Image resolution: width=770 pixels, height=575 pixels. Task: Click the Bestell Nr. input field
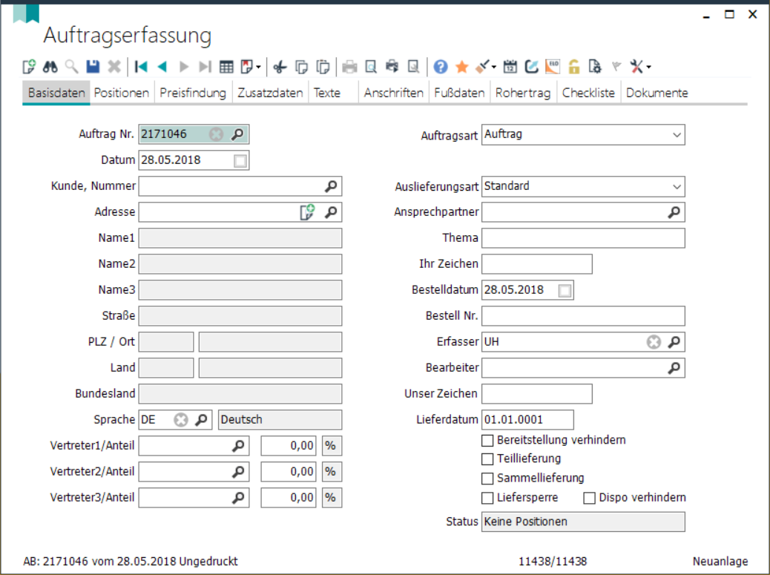(x=583, y=316)
